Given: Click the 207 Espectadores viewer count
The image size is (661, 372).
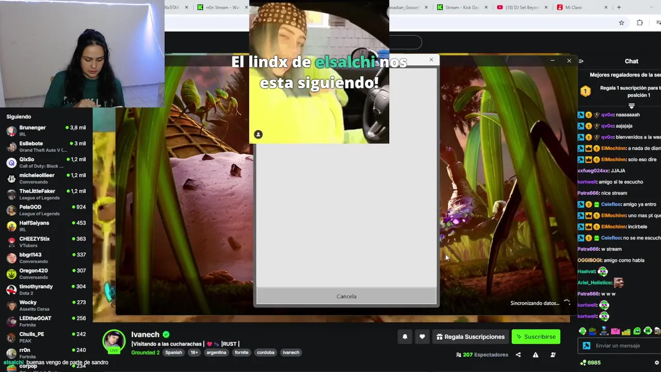Looking at the screenshot, I should click(x=482, y=355).
